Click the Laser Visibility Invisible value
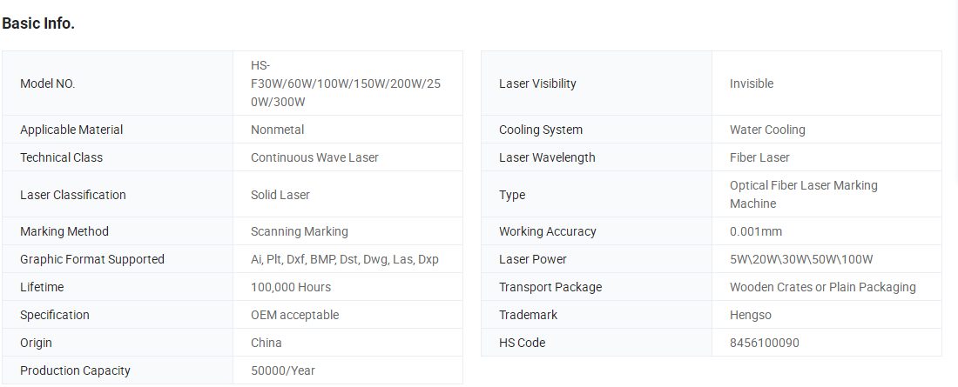 click(752, 83)
